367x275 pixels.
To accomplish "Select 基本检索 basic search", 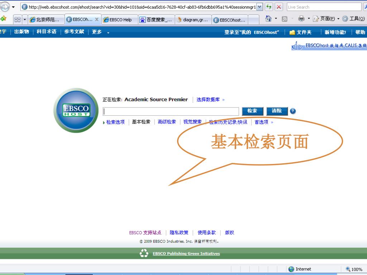I will click(x=141, y=122).
